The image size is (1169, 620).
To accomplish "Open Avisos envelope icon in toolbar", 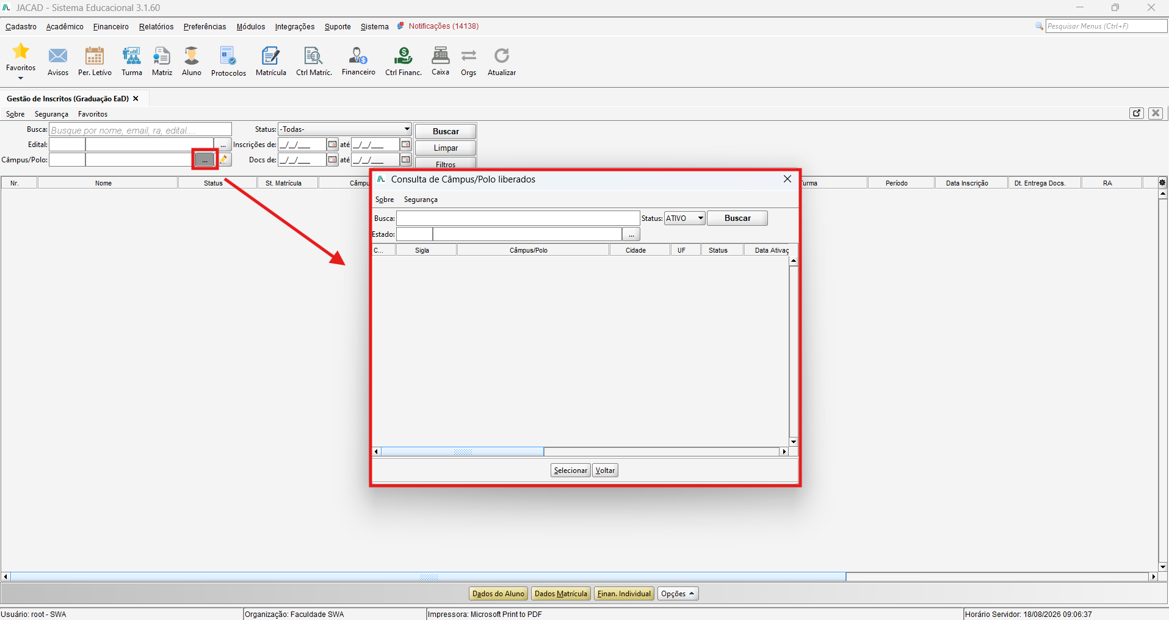I will tap(58, 56).
